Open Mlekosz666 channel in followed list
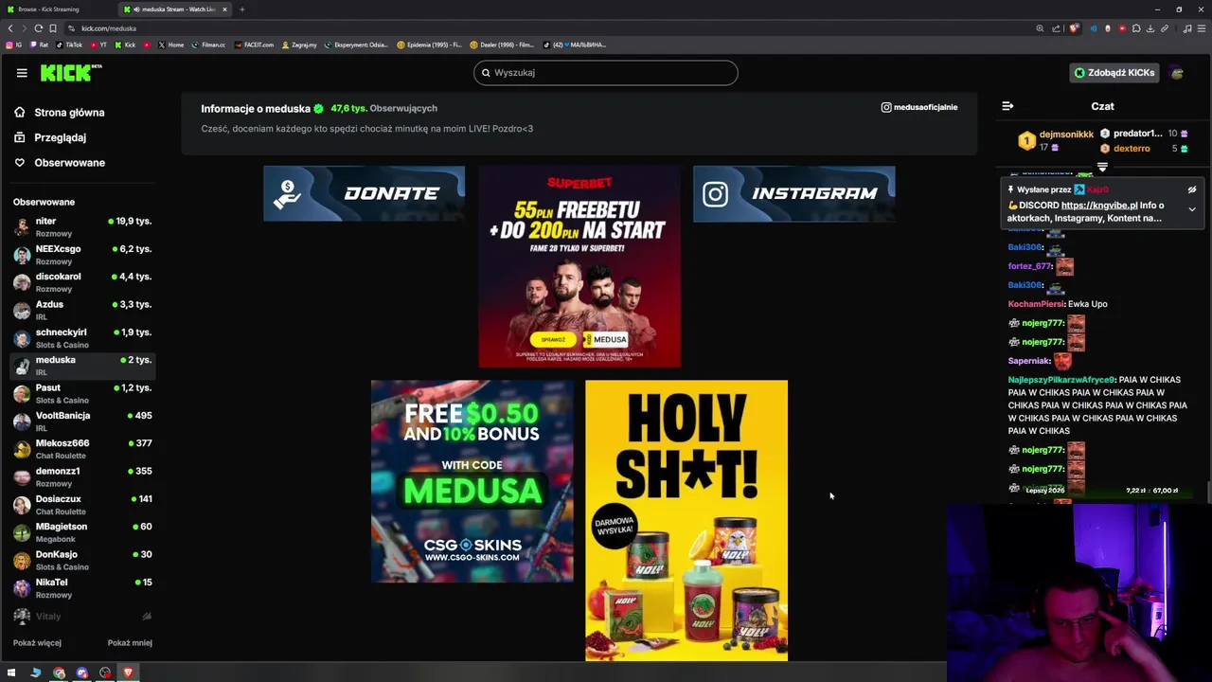Viewport: 1212px width, 682px height. tap(82, 449)
